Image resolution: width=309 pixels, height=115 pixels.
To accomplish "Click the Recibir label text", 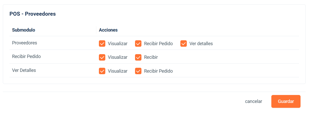I will (x=151, y=57).
